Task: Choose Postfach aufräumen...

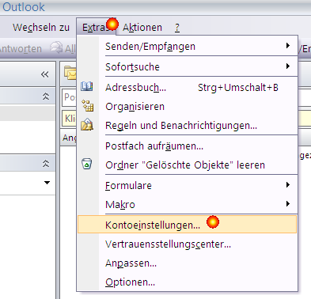Action: click(x=188, y=146)
